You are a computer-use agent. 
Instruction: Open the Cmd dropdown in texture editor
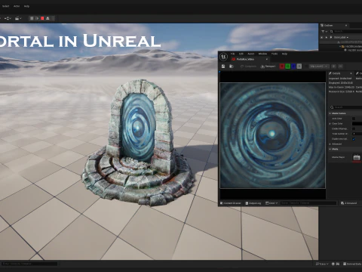[271, 203]
